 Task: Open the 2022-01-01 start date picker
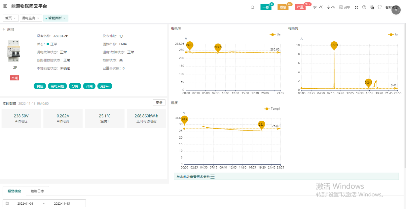click(25, 203)
